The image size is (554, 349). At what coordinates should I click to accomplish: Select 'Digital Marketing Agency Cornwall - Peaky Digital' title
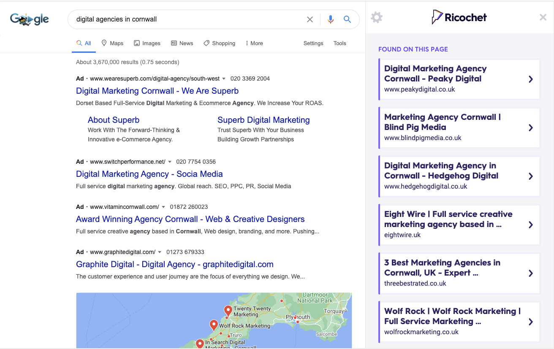coord(435,73)
